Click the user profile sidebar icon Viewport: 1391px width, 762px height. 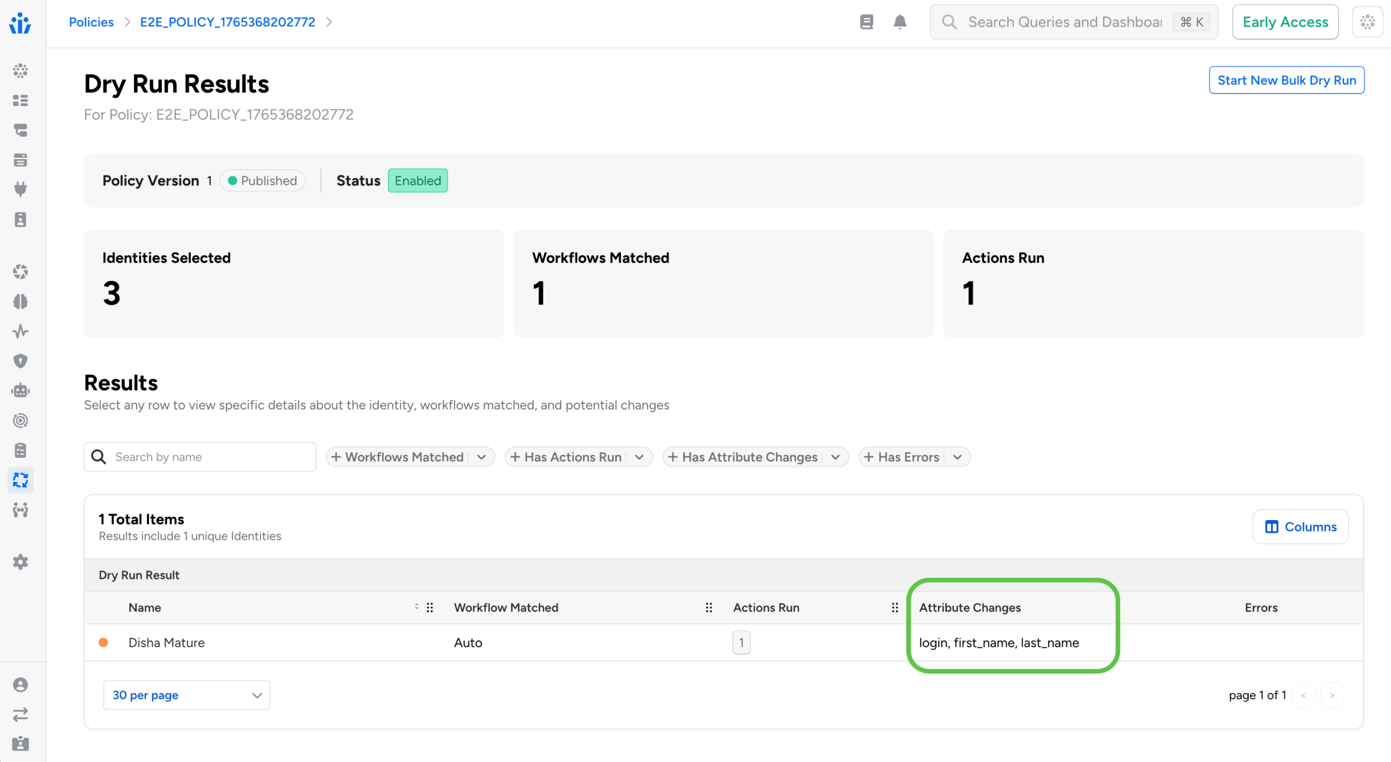point(20,685)
